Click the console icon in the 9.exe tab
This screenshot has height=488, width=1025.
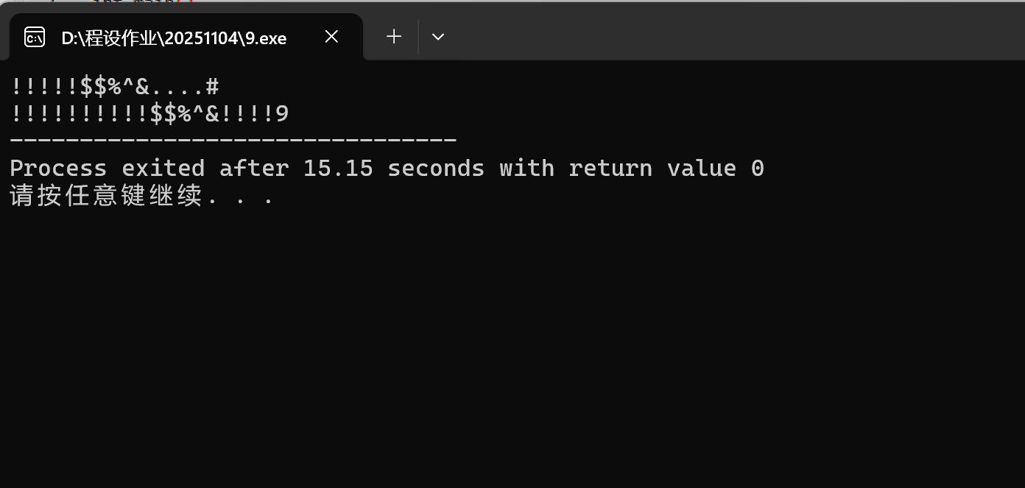click(x=35, y=37)
